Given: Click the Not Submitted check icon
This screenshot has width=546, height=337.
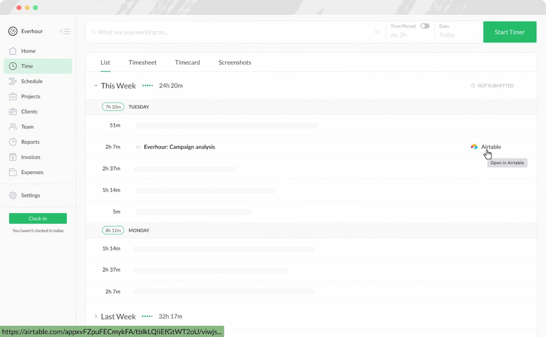Looking at the screenshot, I should (473, 86).
